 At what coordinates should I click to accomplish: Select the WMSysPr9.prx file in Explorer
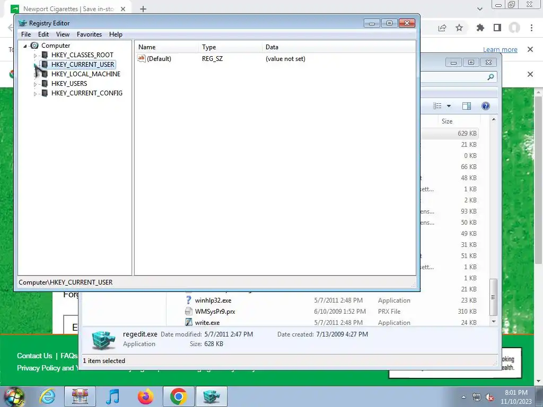[215, 312]
